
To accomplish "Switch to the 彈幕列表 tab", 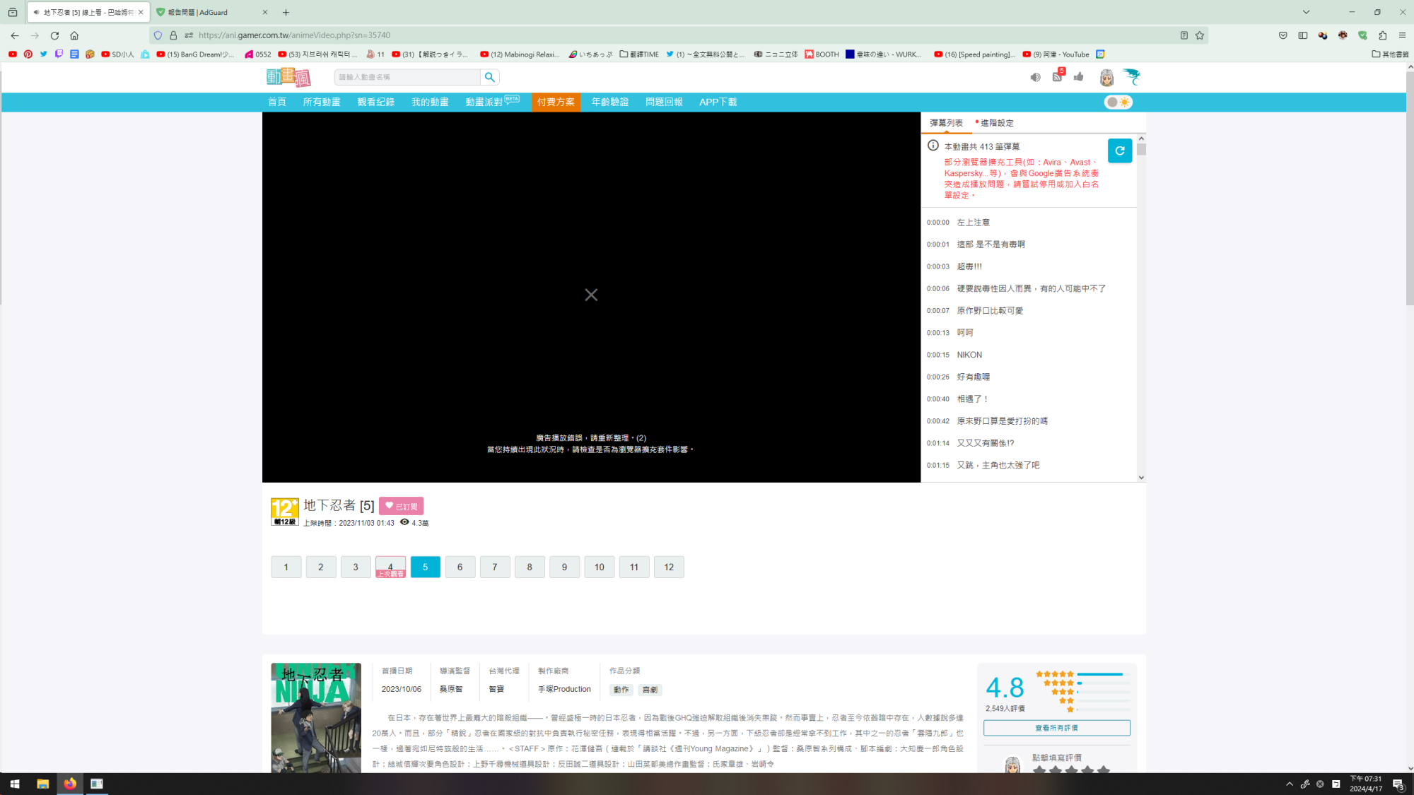I will (946, 123).
